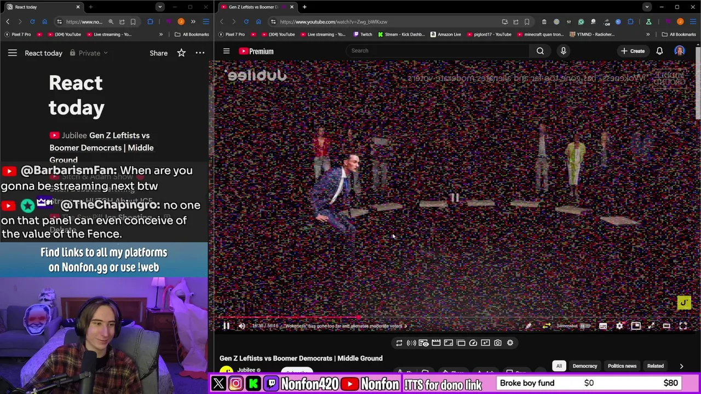Select the All filter chip
Viewport: 701px width, 394px height.
point(559,366)
